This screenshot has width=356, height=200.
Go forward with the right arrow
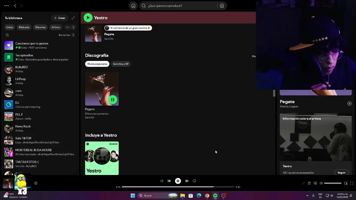click(x=21, y=6)
